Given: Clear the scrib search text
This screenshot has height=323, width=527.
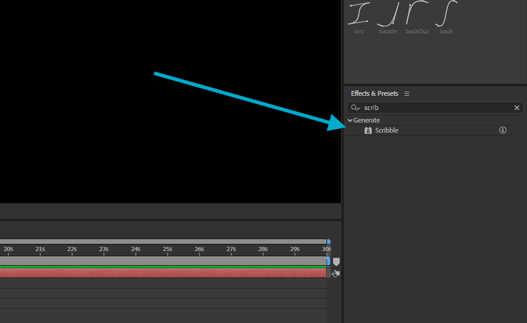Looking at the screenshot, I should [x=516, y=108].
